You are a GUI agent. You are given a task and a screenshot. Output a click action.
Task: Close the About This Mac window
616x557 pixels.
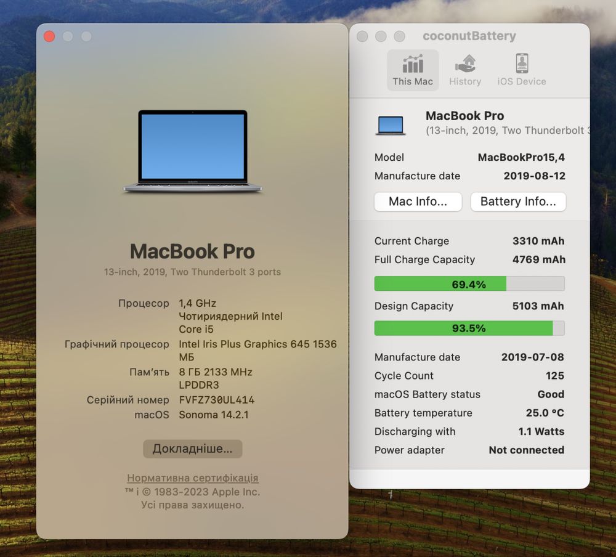pyautogui.click(x=49, y=36)
